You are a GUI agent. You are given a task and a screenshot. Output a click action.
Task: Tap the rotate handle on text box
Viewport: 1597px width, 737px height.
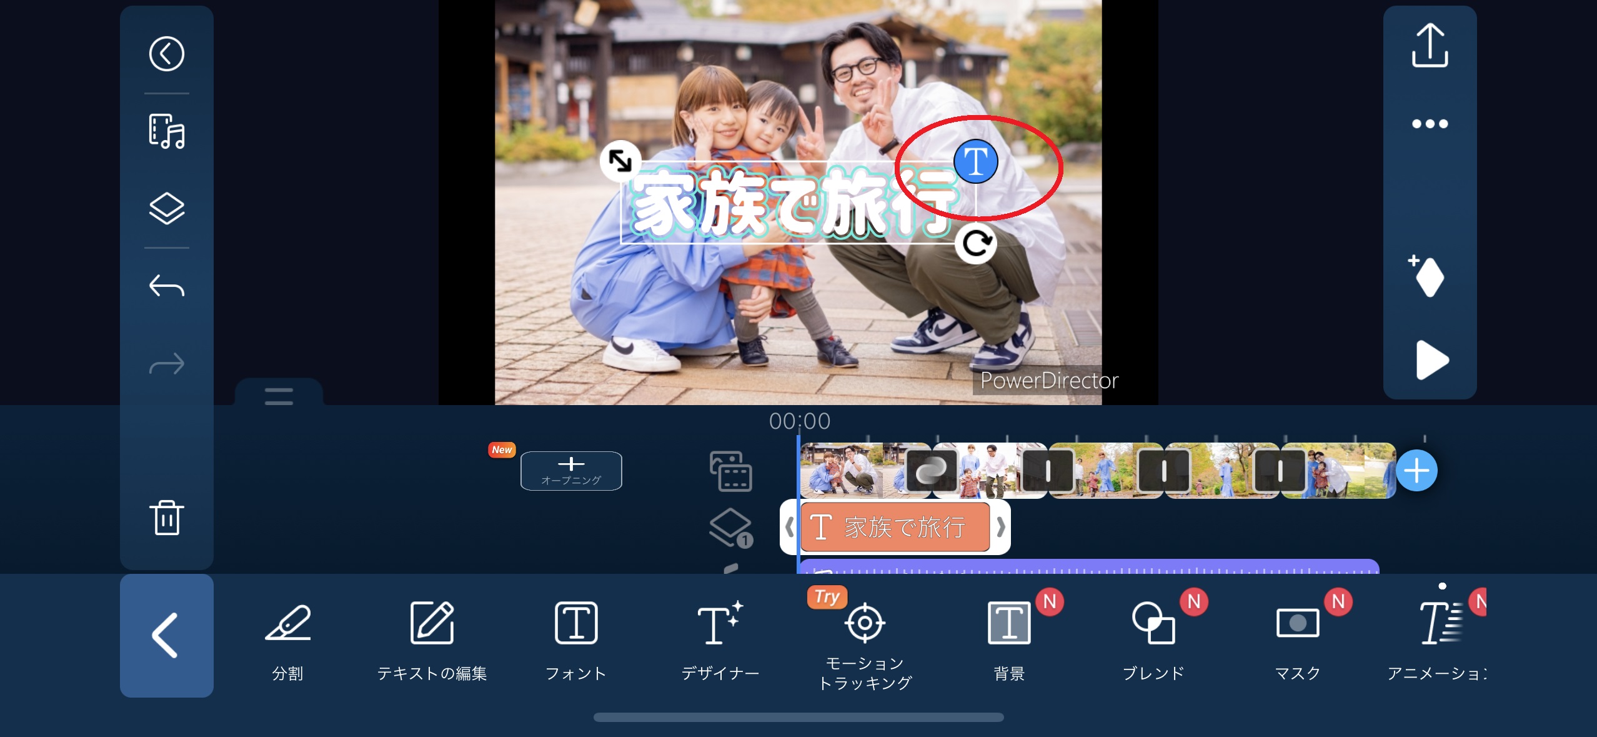pyautogui.click(x=976, y=243)
